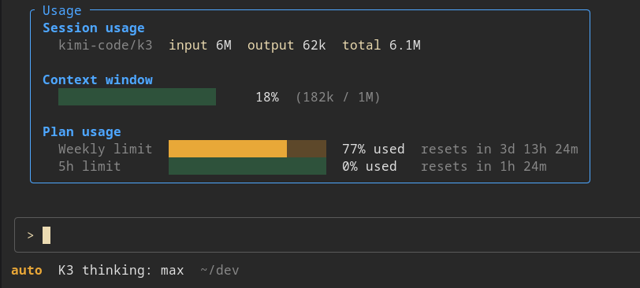Image resolution: width=640 pixels, height=288 pixels.
Task: Click the "input 6M" token count
Action: [x=200, y=45]
